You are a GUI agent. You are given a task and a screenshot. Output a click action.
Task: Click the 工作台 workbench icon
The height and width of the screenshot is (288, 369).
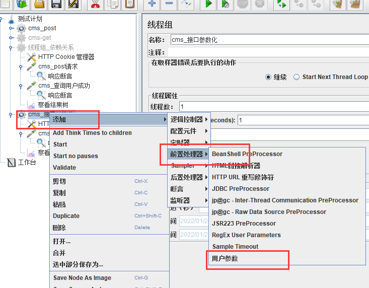point(11,162)
